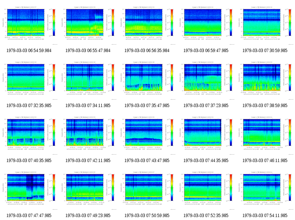This screenshot has height=220, width=295.
Task: Click the 1979-03-03 07:38:59.985 caption
Action: [x=265, y=106]
